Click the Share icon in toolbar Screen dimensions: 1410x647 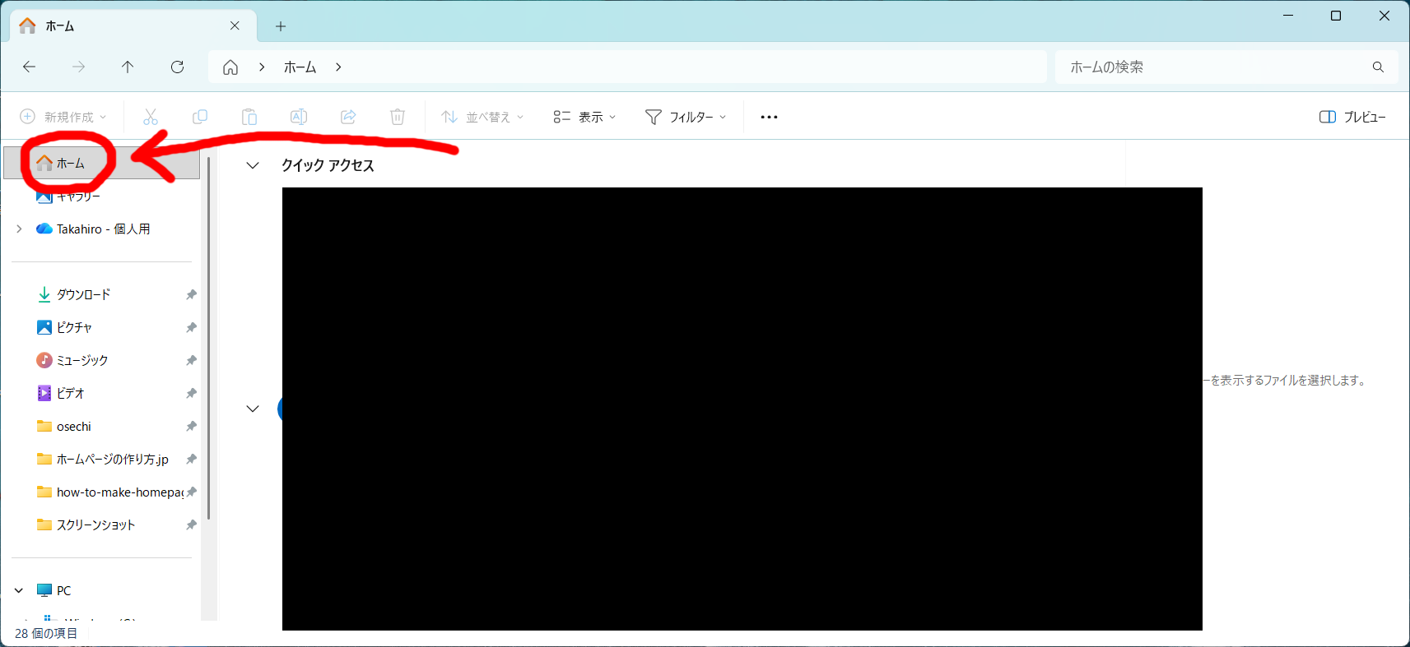(348, 117)
